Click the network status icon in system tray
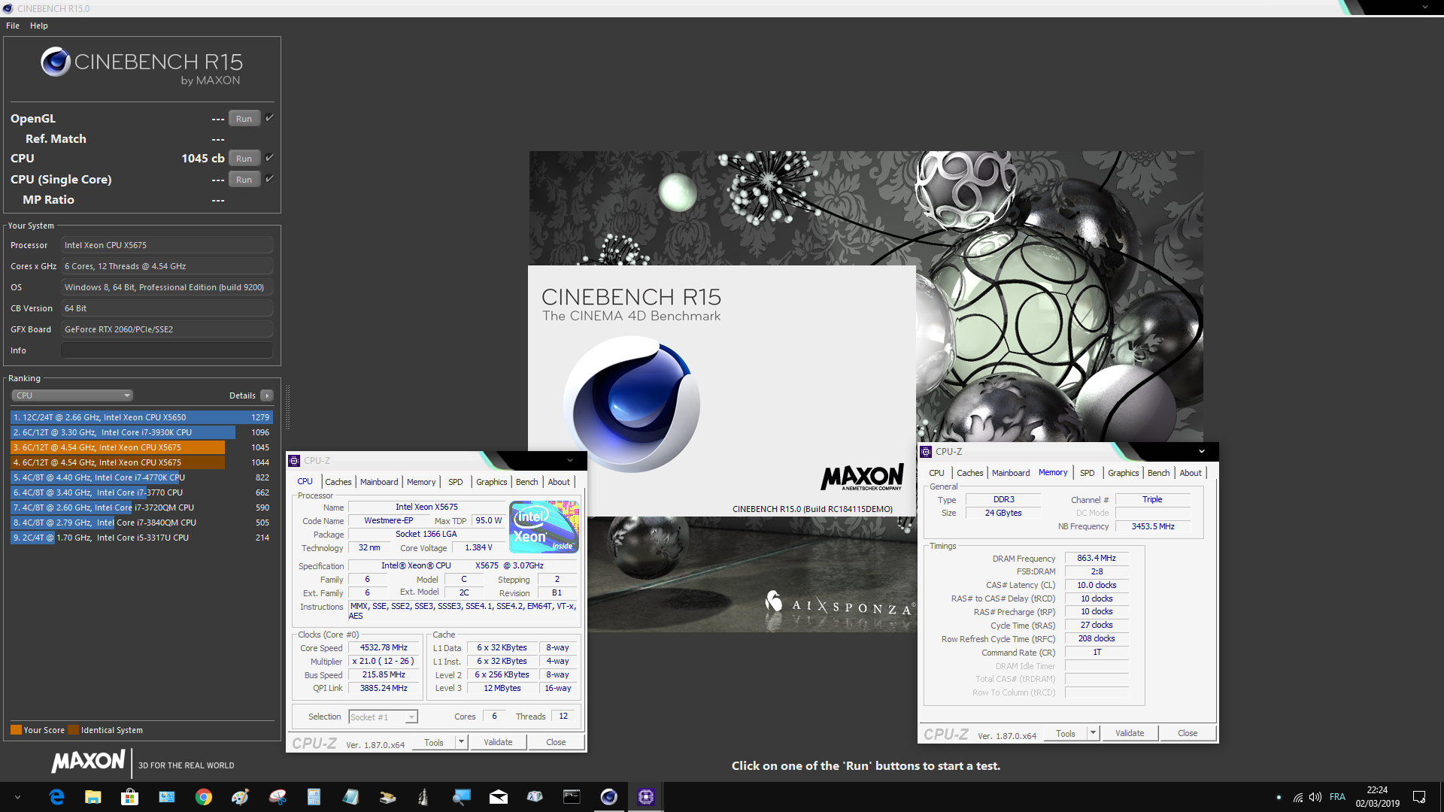This screenshot has height=812, width=1444. (x=1297, y=797)
